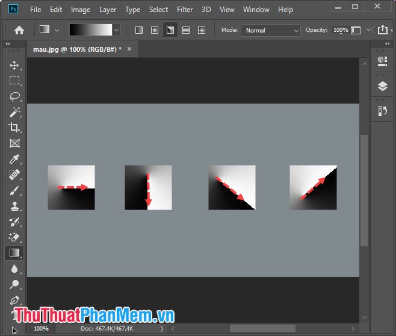Select the Brush tool
Image resolution: width=396 pixels, height=336 pixels.
(14, 190)
